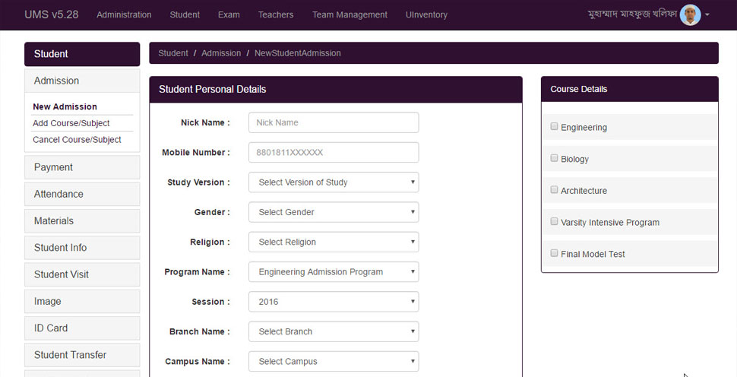Click the user profile avatar picture
737x377 pixels.
point(690,15)
